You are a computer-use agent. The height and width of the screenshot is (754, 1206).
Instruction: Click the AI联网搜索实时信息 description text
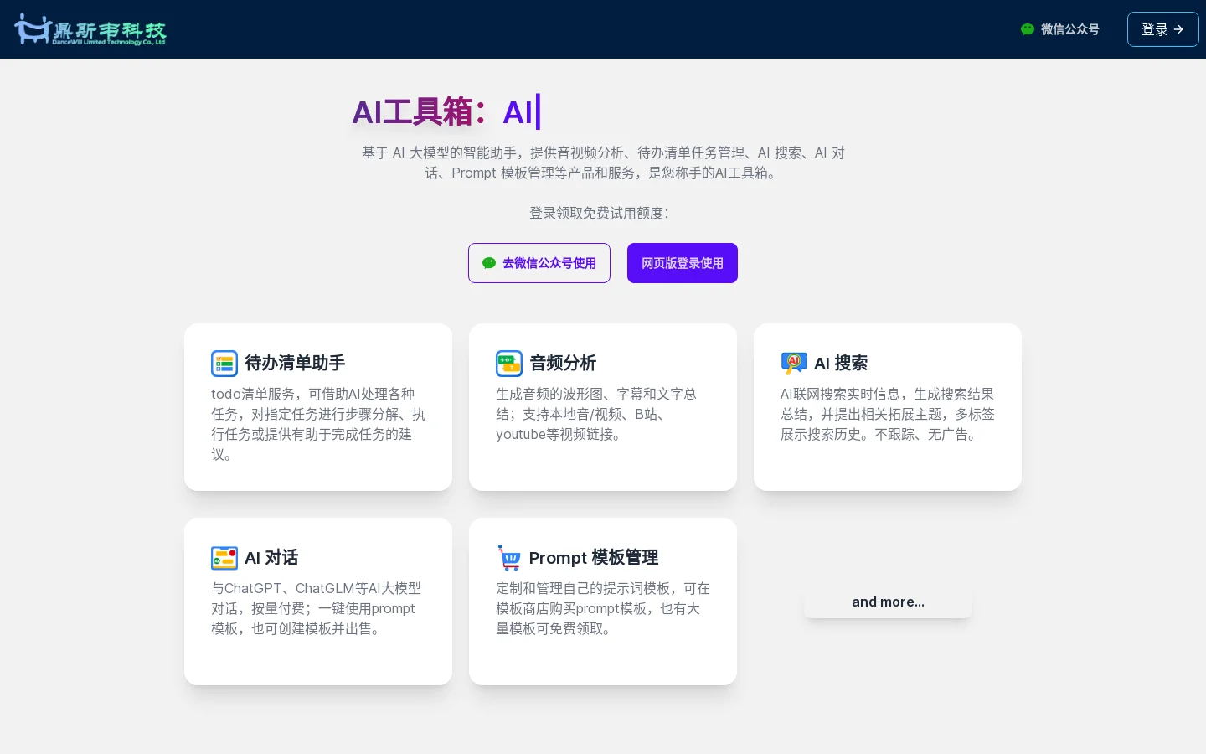(x=888, y=414)
